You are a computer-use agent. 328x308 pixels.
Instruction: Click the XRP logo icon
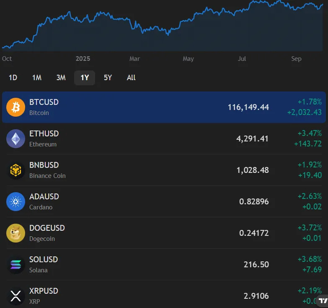pyautogui.click(x=15, y=296)
